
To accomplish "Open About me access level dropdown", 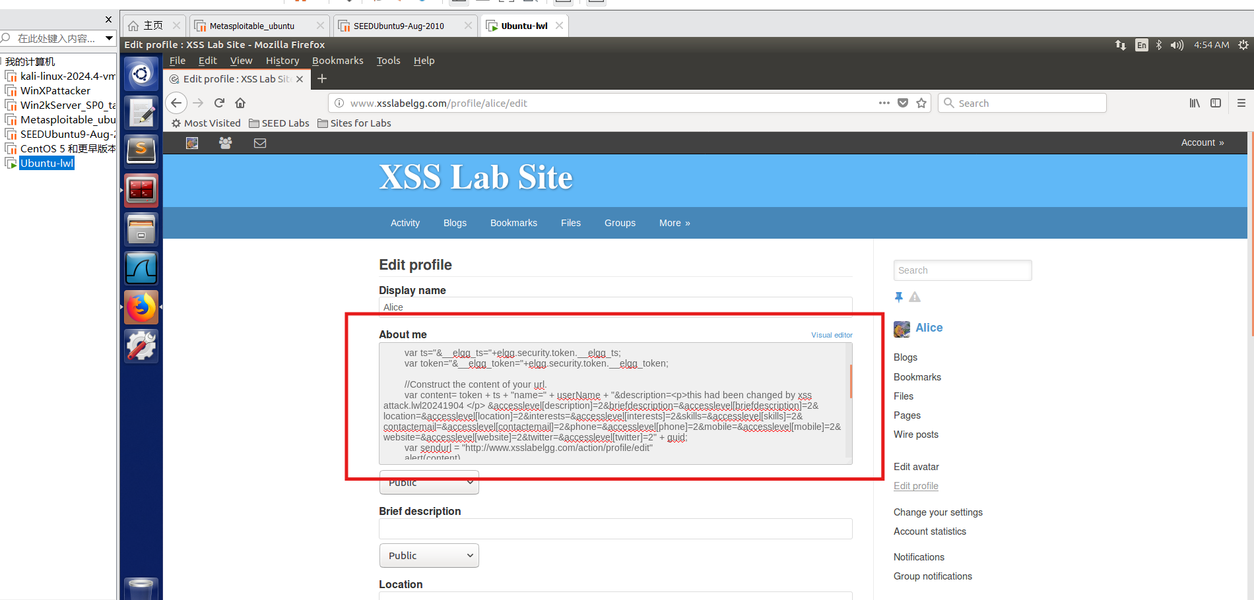I will (429, 483).
